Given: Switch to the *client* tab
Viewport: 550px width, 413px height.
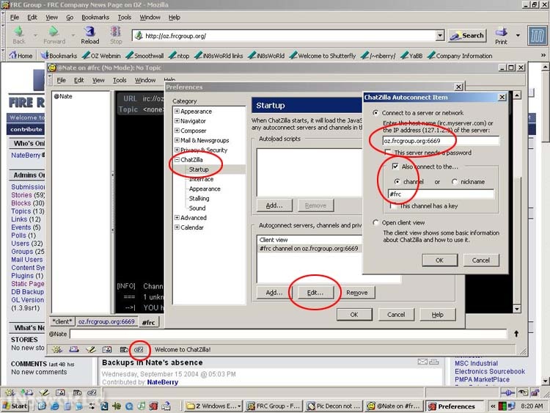Looking at the screenshot, I should coord(62,321).
